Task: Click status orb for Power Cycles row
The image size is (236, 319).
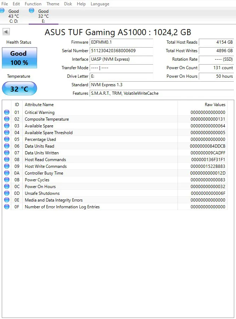Action: coord(7,180)
